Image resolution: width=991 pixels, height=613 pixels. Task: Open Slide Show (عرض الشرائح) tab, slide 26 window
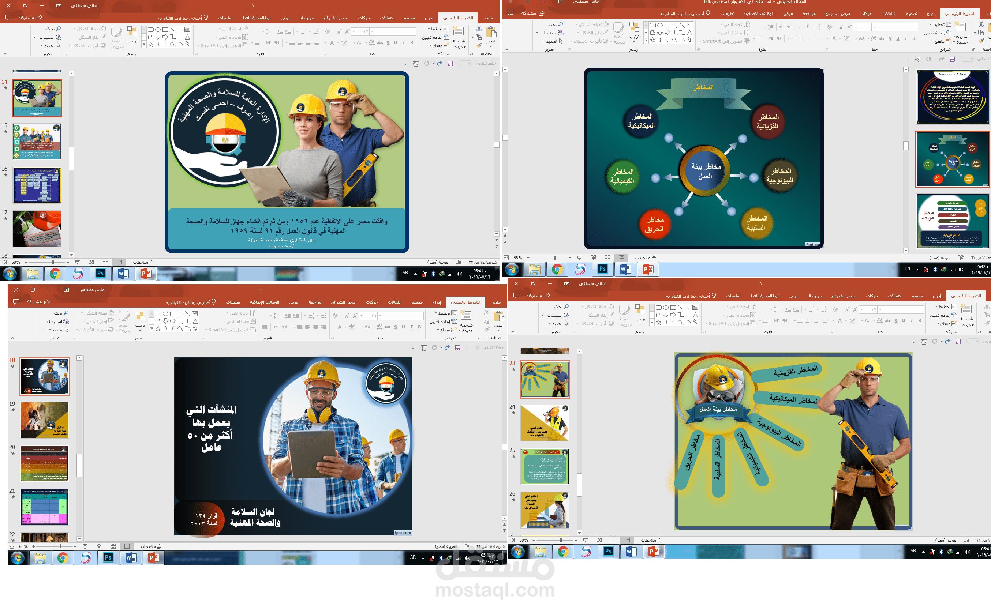click(x=838, y=14)
